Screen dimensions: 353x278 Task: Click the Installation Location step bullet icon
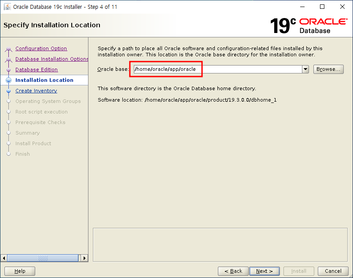[x=8, y=80]
